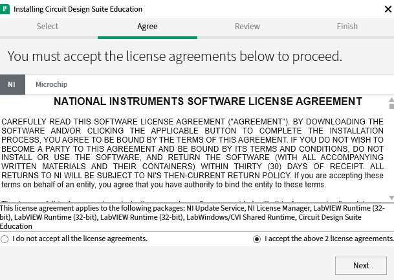This screenshot has height=280, width=394.
Task: Select the Finish step tab
Action: pyautogui.click(x=347, y=26)
